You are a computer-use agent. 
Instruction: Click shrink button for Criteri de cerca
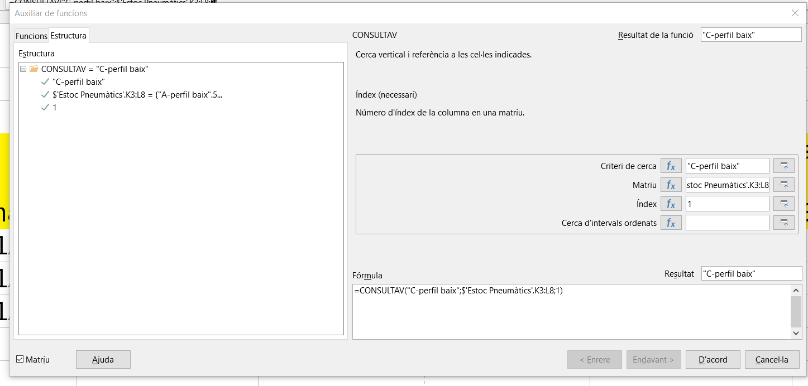[784, 166]
